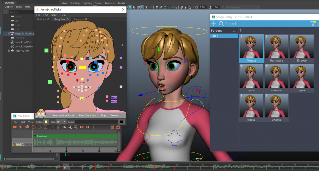Screen dimensions: 319x171
Task: Toggle the solo icon on Soundtrack track
Action: point(19,145)
